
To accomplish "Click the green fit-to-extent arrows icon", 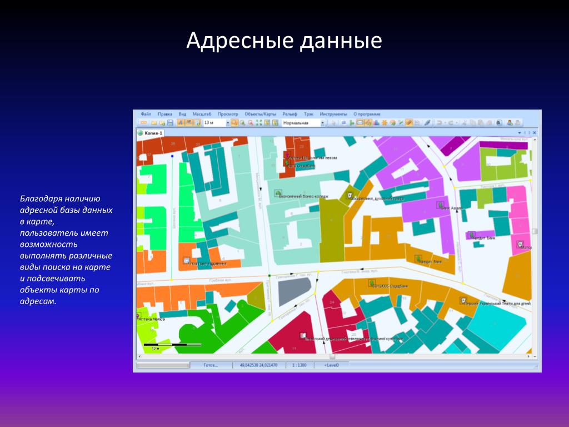I will point(259,123).
